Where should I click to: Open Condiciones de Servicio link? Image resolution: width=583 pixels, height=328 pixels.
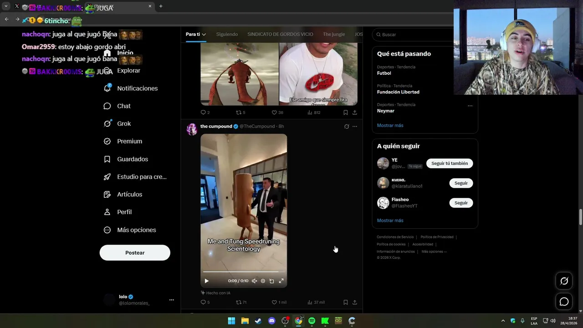tap(395, 237)
